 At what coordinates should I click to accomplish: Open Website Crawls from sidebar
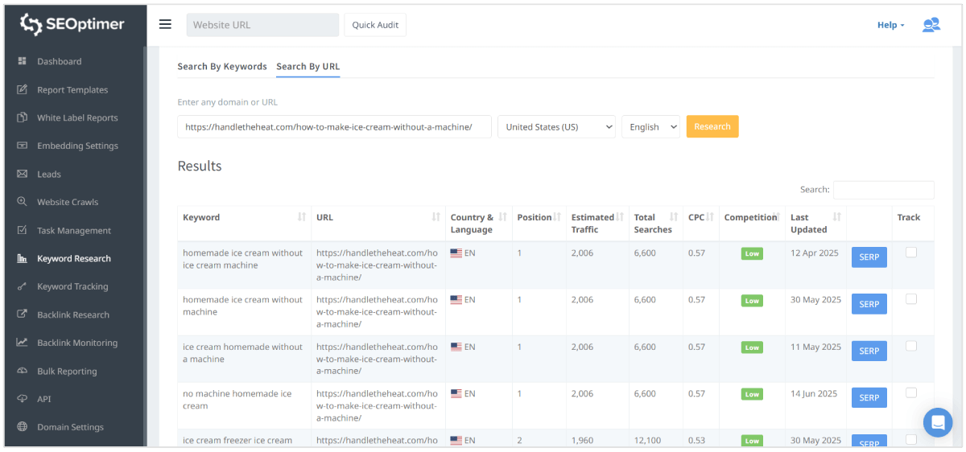click(x=68, y=202)
